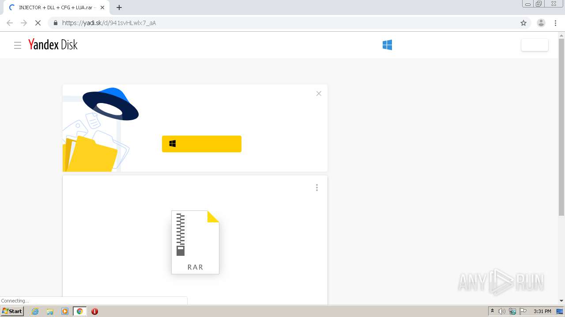Minimize the Chrome window
The height and width of the screenshot is (317, 565).
(x=528, y=4)
